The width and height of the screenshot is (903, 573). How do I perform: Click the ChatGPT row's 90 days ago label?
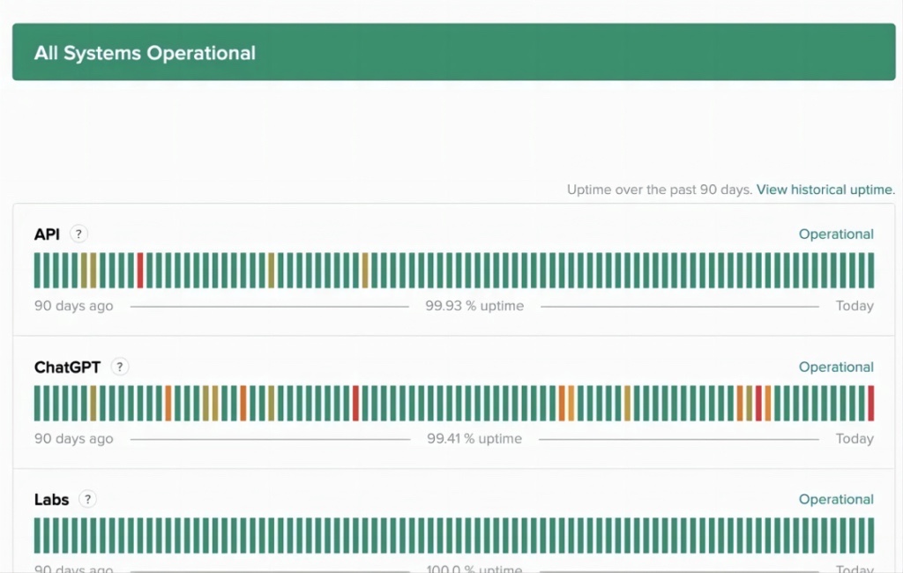74,438
